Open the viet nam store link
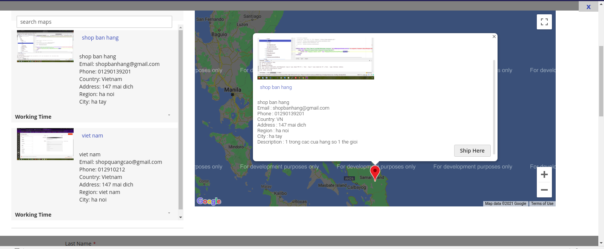604x249 pixels. pos(92,136)
